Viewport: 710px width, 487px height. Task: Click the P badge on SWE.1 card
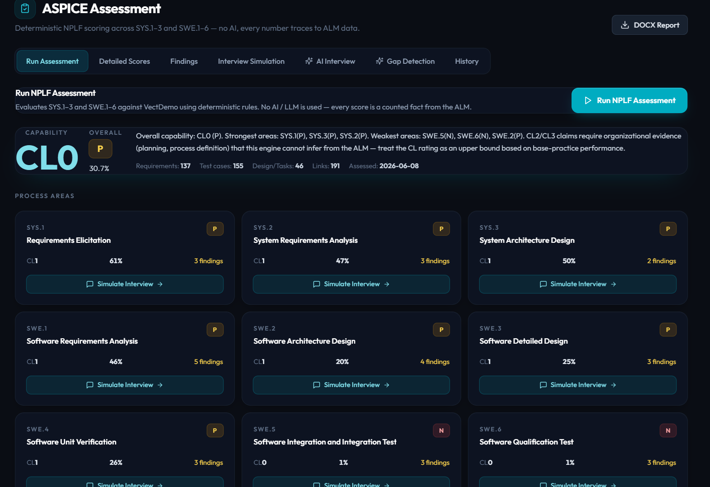click(215, 330)
